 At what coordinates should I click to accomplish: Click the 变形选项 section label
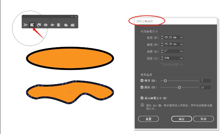(146, 75)
